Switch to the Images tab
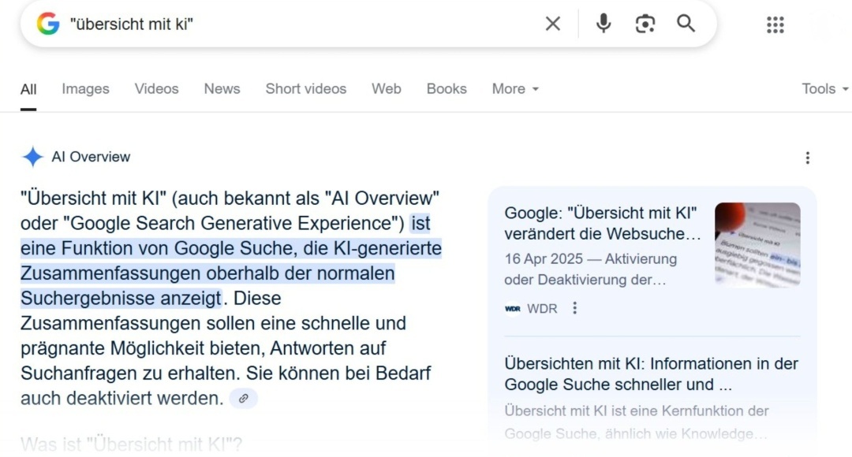Screen dimensions: 852x457 (85, 89)
